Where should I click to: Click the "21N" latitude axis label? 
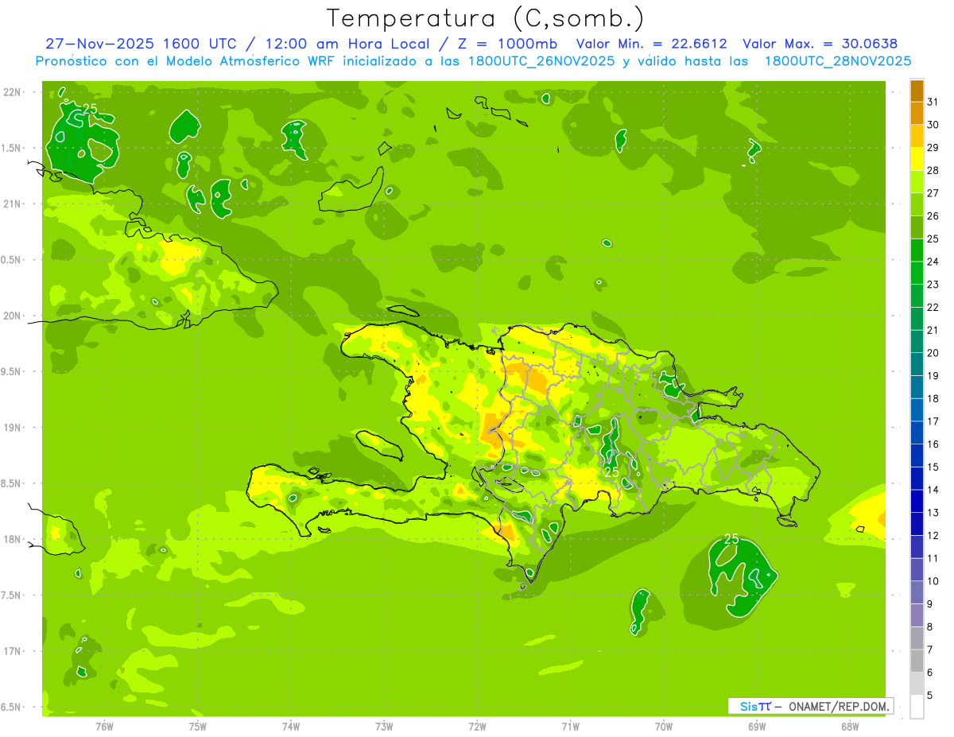pos(13,204)
